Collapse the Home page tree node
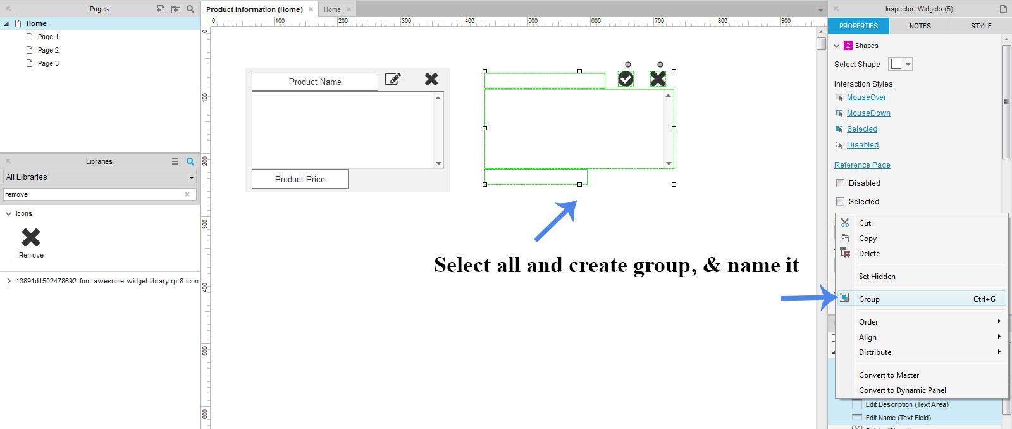The width and height of the screenshot is (1012, 429). point(6,23)
